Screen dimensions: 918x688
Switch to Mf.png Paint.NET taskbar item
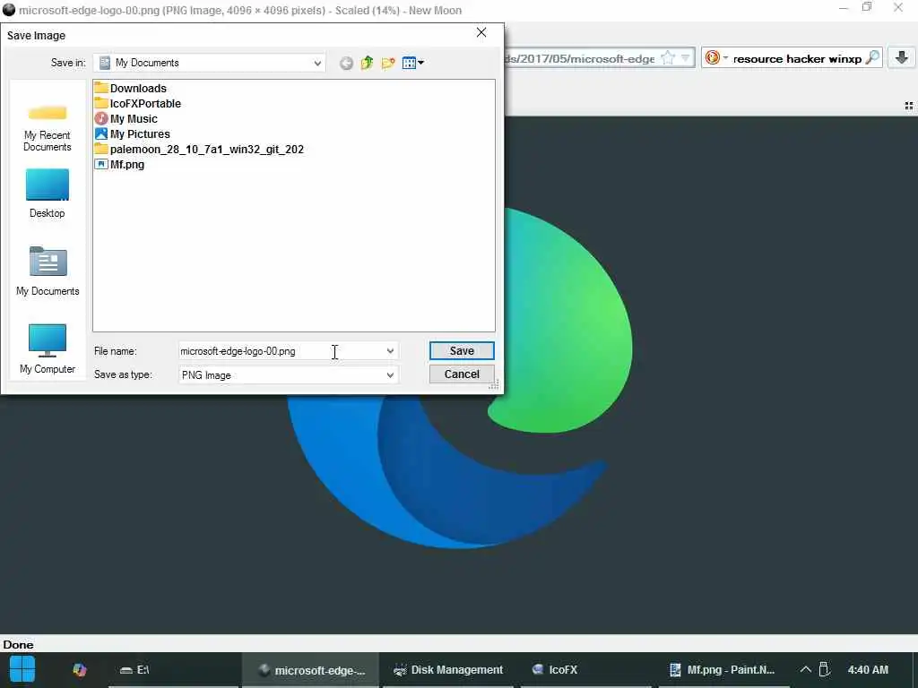pyautogui.click(x=723, y=670)
